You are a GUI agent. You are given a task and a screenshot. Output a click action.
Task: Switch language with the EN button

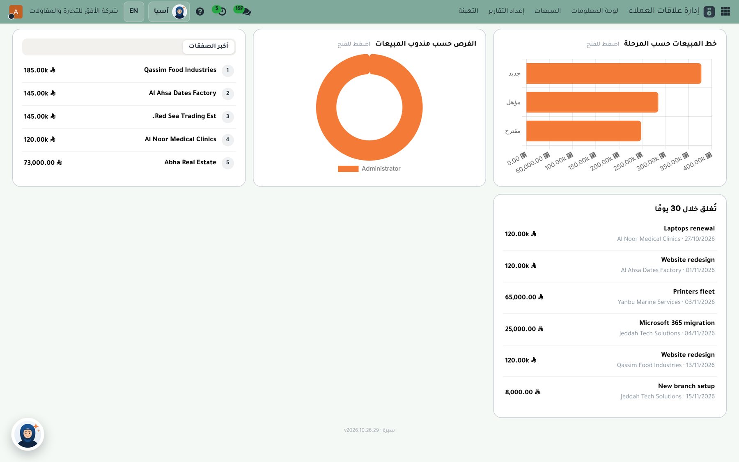click(x=134, y=11)
